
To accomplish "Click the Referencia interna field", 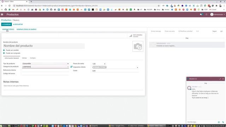I will click(x=46, y=70).
